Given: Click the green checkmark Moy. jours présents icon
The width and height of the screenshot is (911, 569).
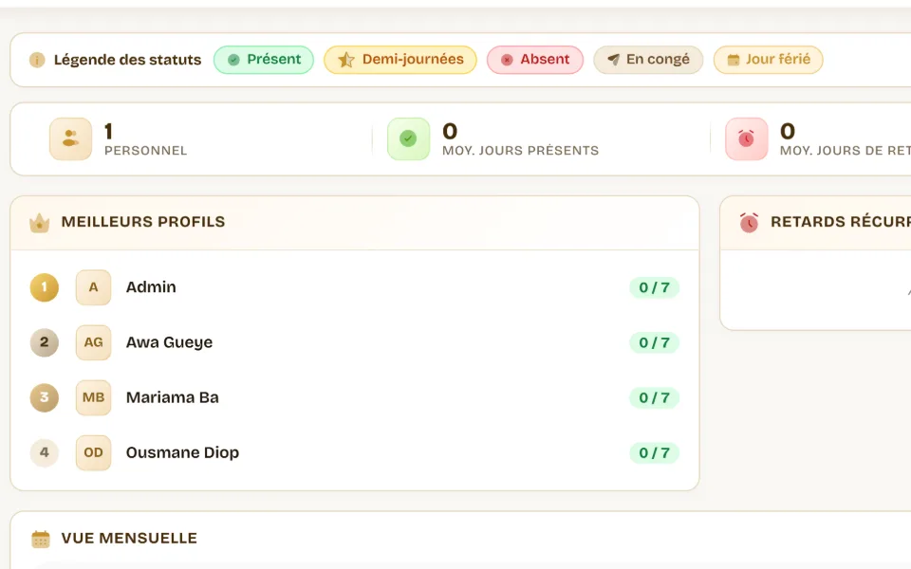Looking at the screenshot, I should click(408, 138).
